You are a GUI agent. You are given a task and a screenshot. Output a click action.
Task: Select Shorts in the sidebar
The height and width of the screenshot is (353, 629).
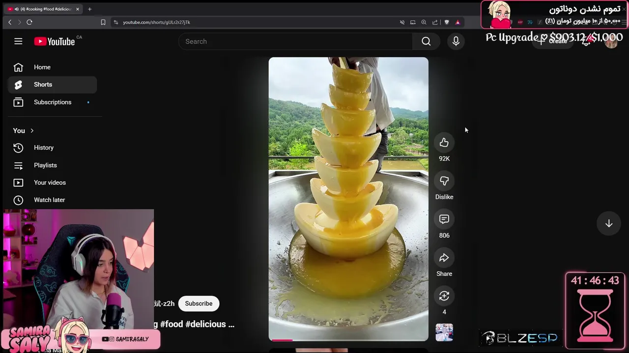tap(52, 84)
